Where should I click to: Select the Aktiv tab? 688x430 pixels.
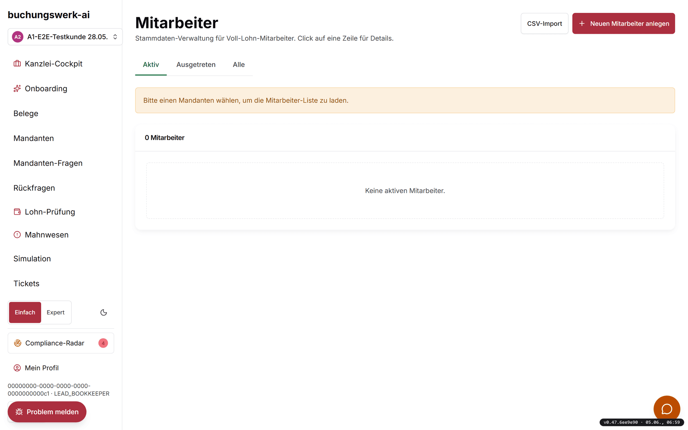(x=151, y=64)
